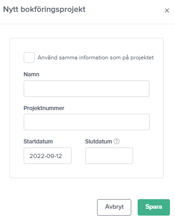Click the Slutdatum label text

(x=98, y=142)
